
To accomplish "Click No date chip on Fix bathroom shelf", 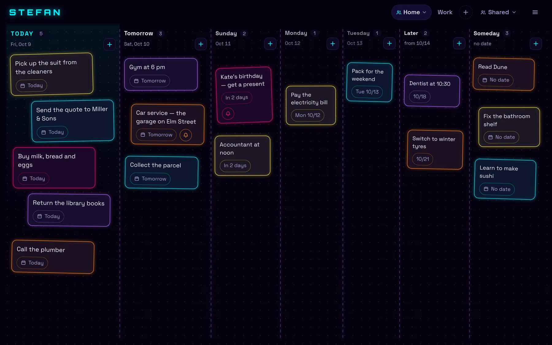I will 501,137.
